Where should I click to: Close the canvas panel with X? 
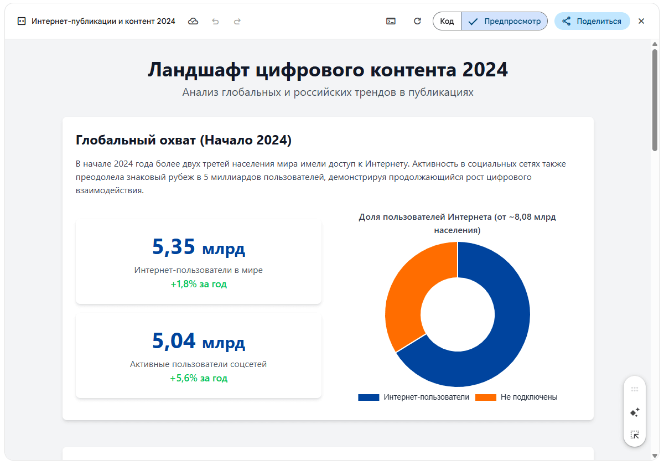(641, 22)
